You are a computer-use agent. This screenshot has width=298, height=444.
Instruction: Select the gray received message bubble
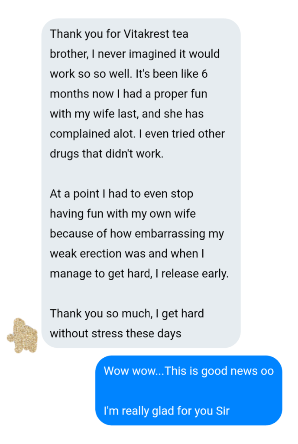tap(141, 183)
